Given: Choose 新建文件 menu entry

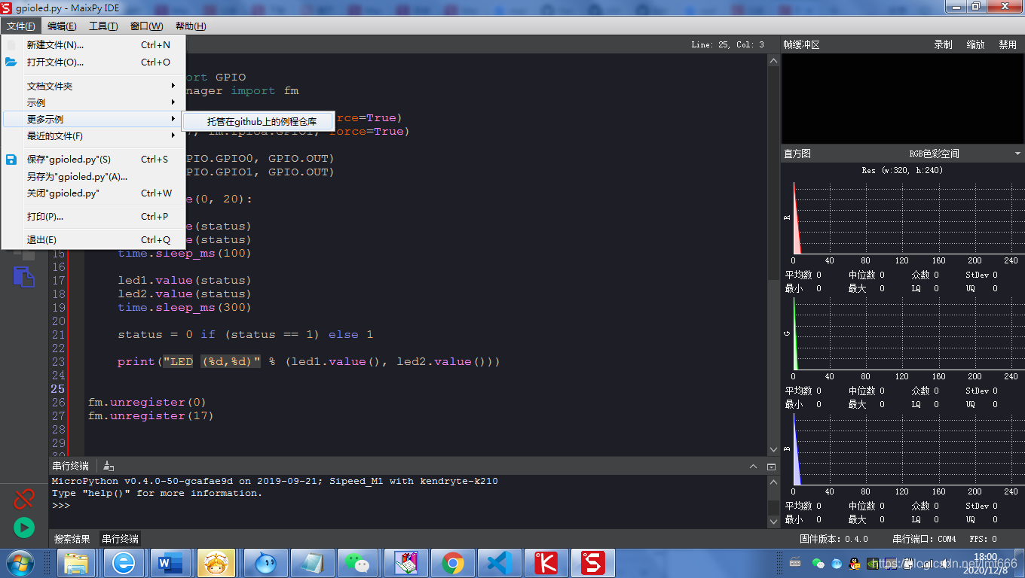Looking at the screenshot, I should [x=93, y=45].
